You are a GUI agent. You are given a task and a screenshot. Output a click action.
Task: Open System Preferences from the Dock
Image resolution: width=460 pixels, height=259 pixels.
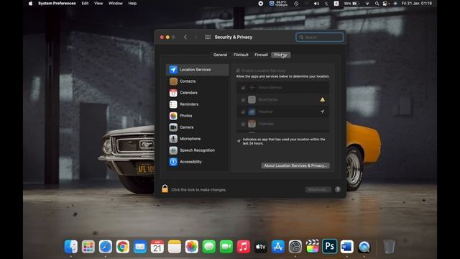pyautogui.click(x=295, y=246)
